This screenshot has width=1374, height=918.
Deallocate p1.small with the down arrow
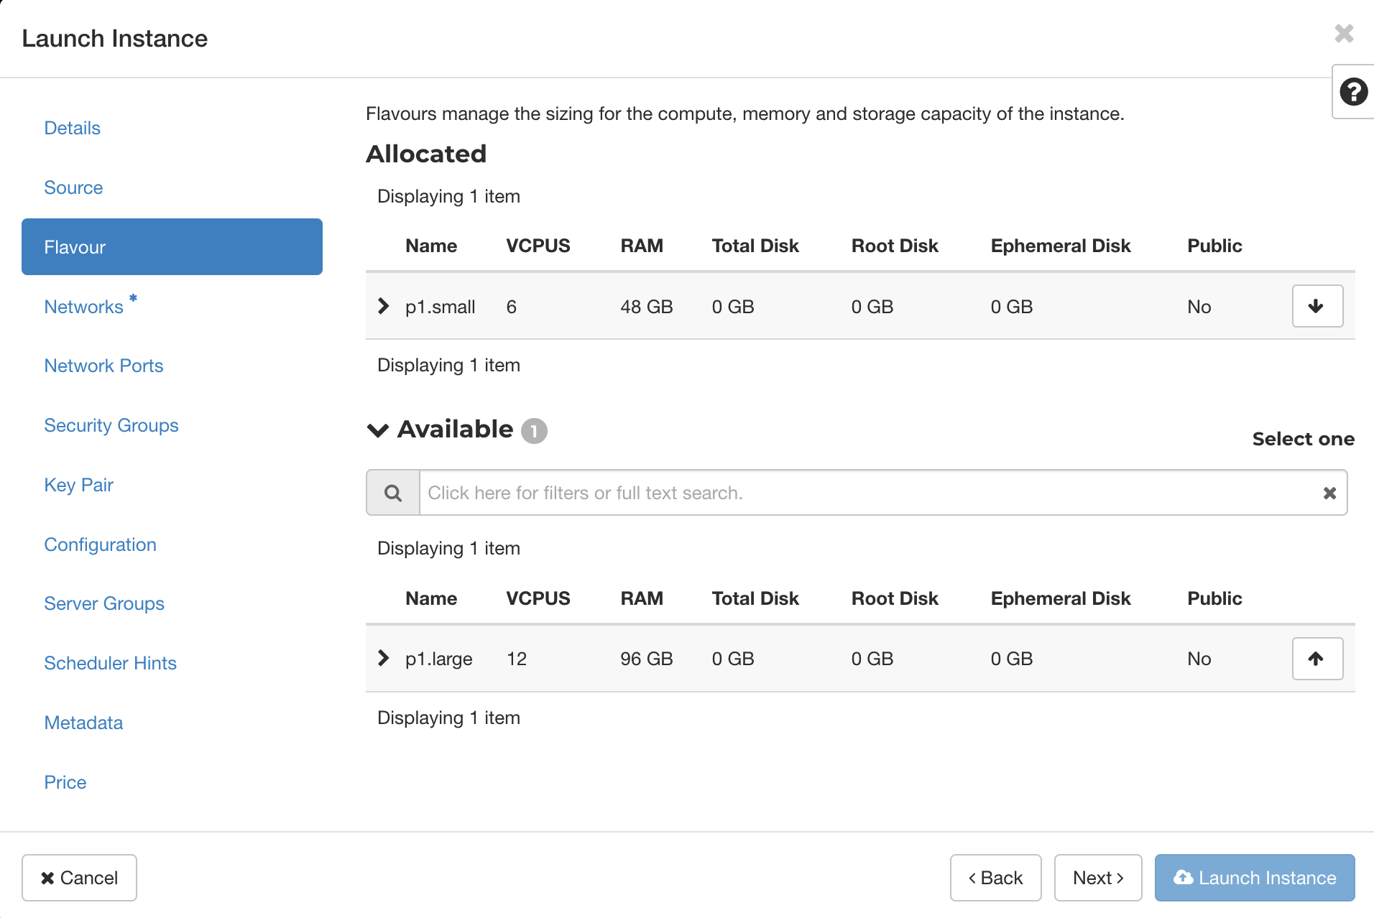point(1317,306)
